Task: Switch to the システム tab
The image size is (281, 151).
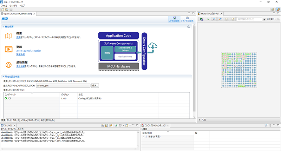Action: (x=24, y=120)
